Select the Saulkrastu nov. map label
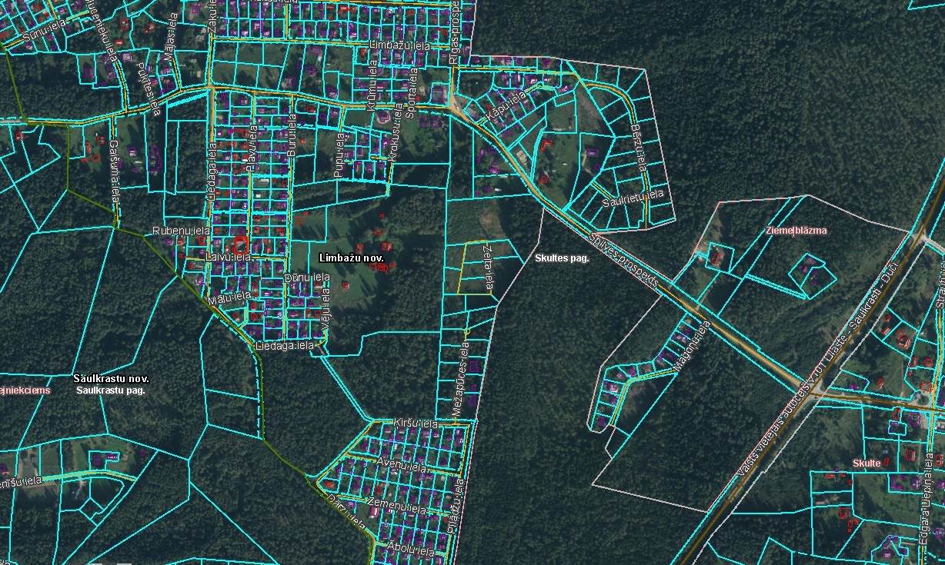945x565 pixels. coord(111,379)
